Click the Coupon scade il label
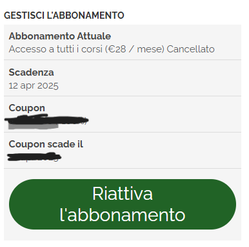The height and width of the screenshot is (247, 249). click(x=46, y=144)
